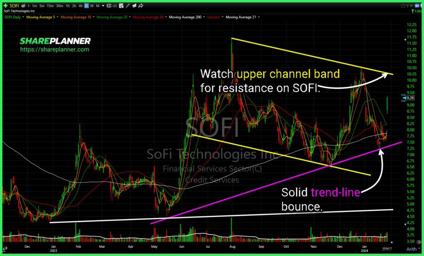Switch chart to 1h timeframe

[67, 6]
